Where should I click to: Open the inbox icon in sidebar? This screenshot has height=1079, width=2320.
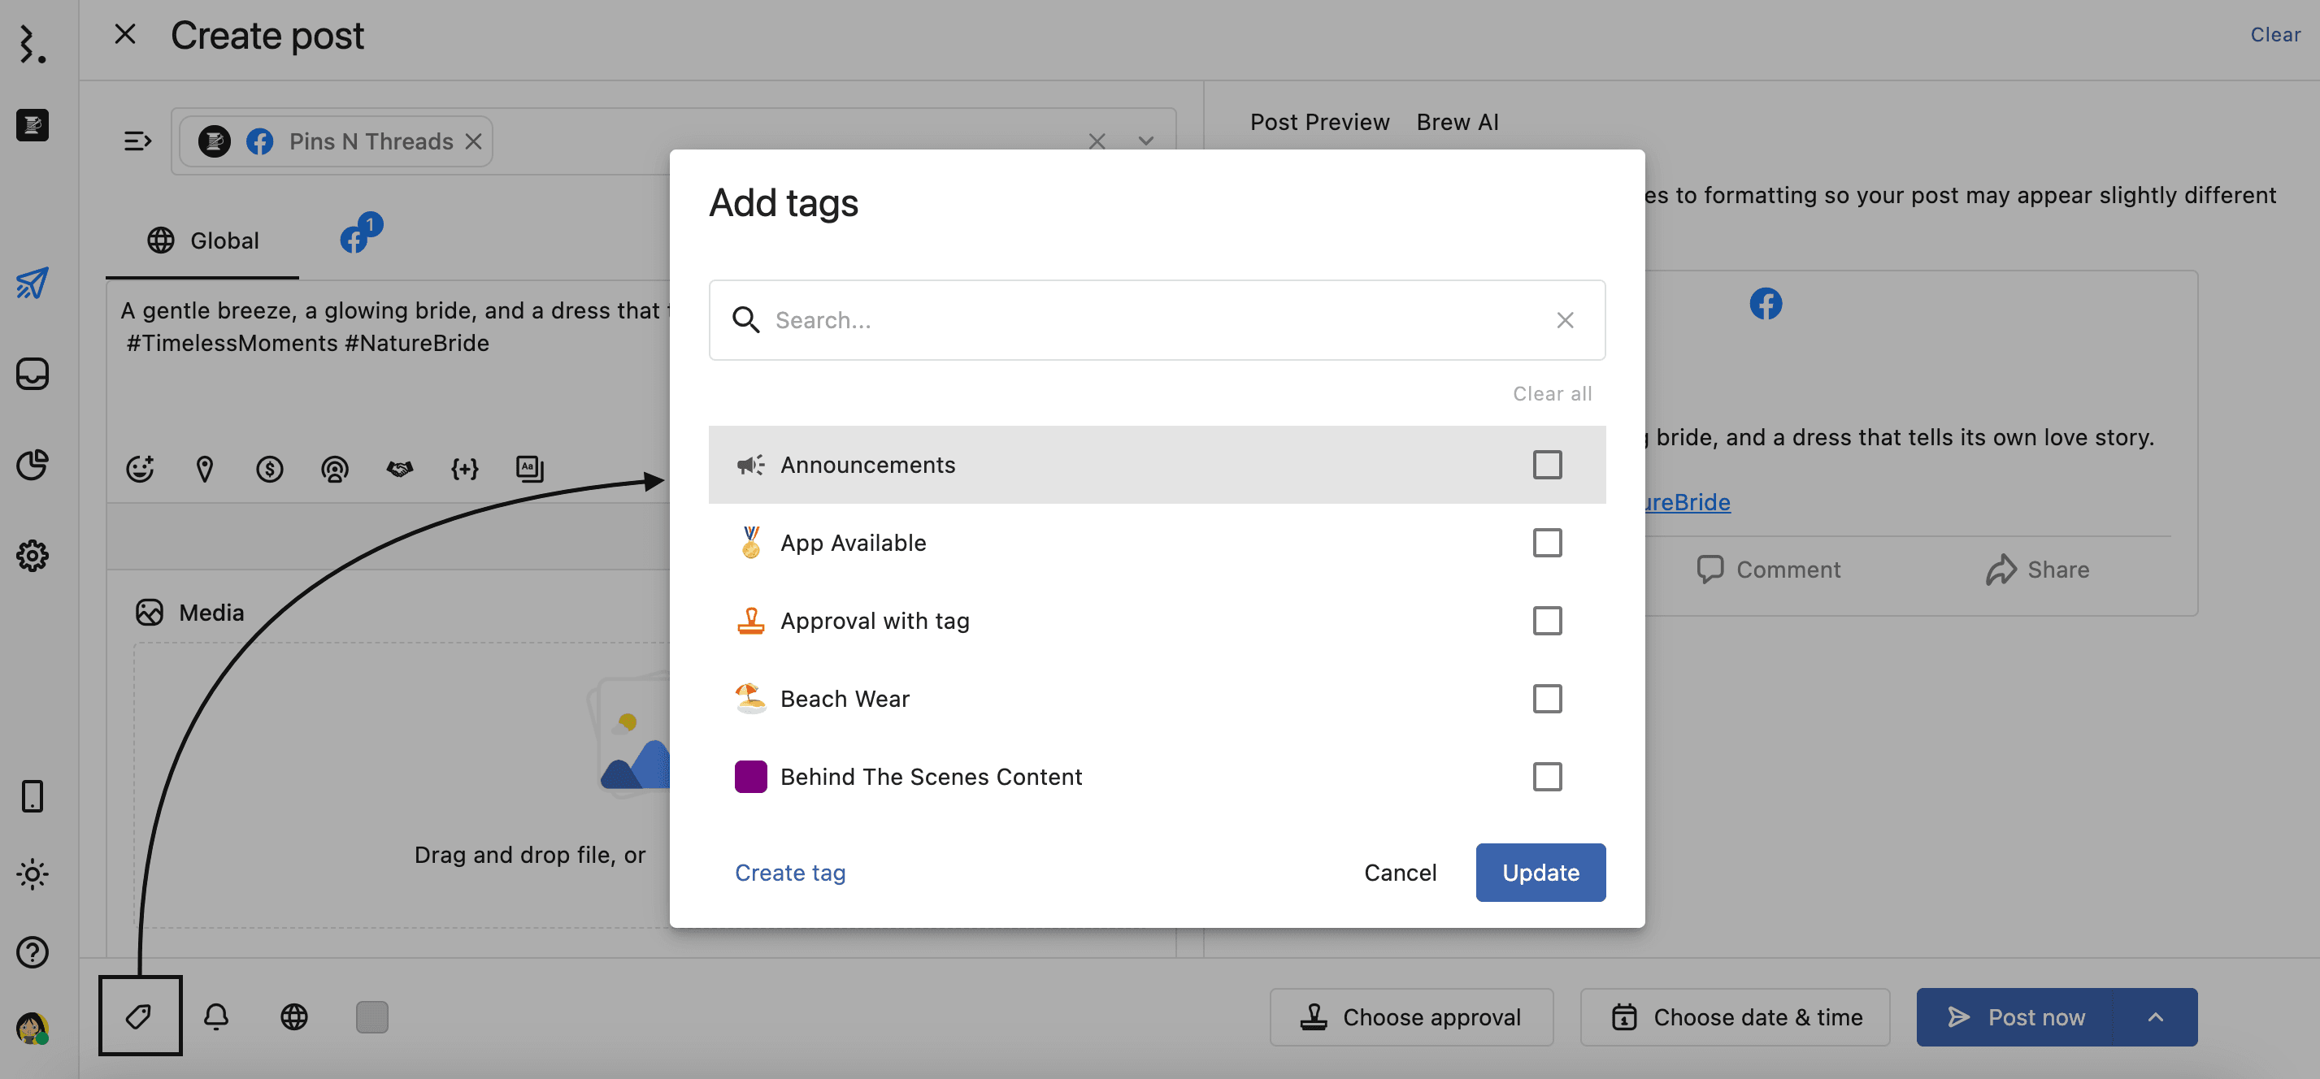[33, 374]
